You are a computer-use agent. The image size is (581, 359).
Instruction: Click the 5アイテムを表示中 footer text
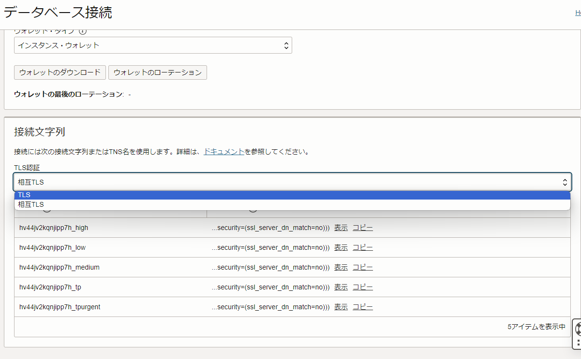(x=536, y=327)
